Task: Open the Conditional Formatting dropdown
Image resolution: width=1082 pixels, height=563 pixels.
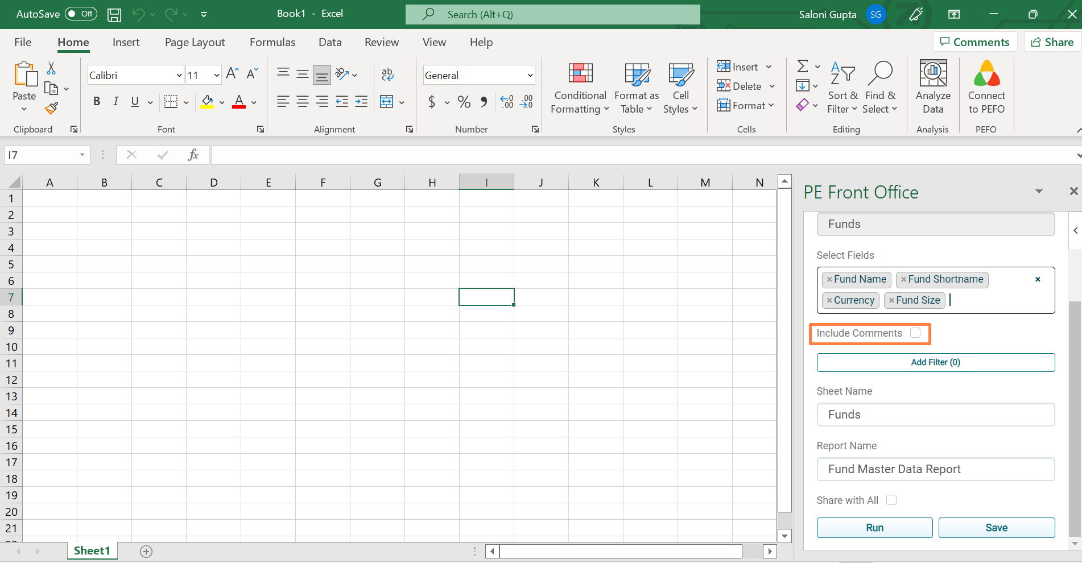Action: point(580,87)
